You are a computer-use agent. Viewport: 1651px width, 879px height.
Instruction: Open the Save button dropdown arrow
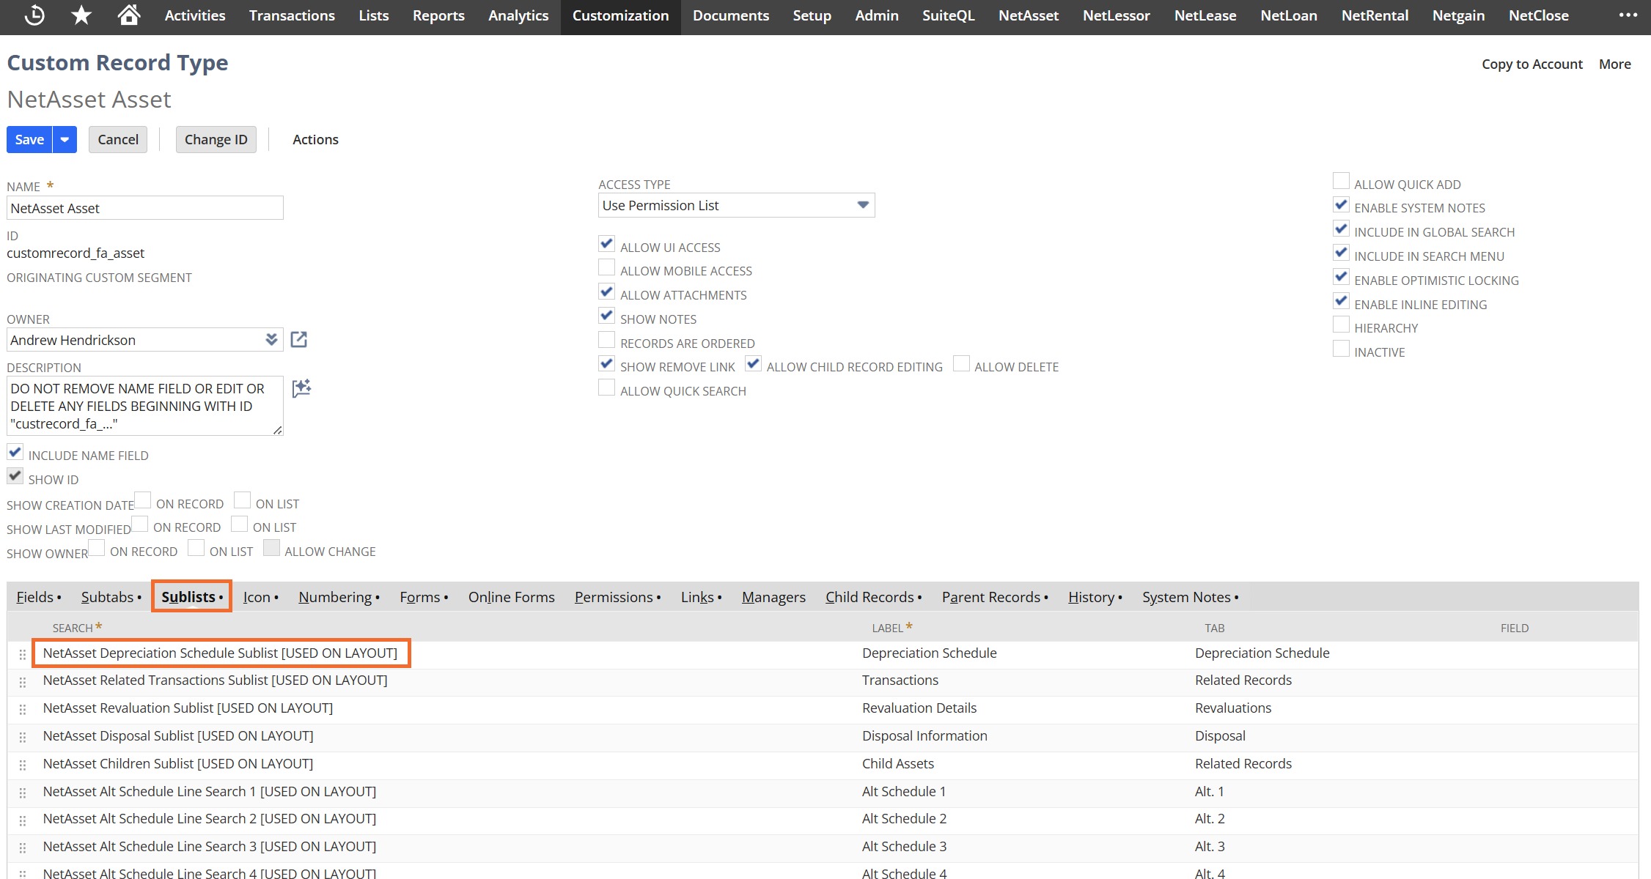(x=65, y=139)
